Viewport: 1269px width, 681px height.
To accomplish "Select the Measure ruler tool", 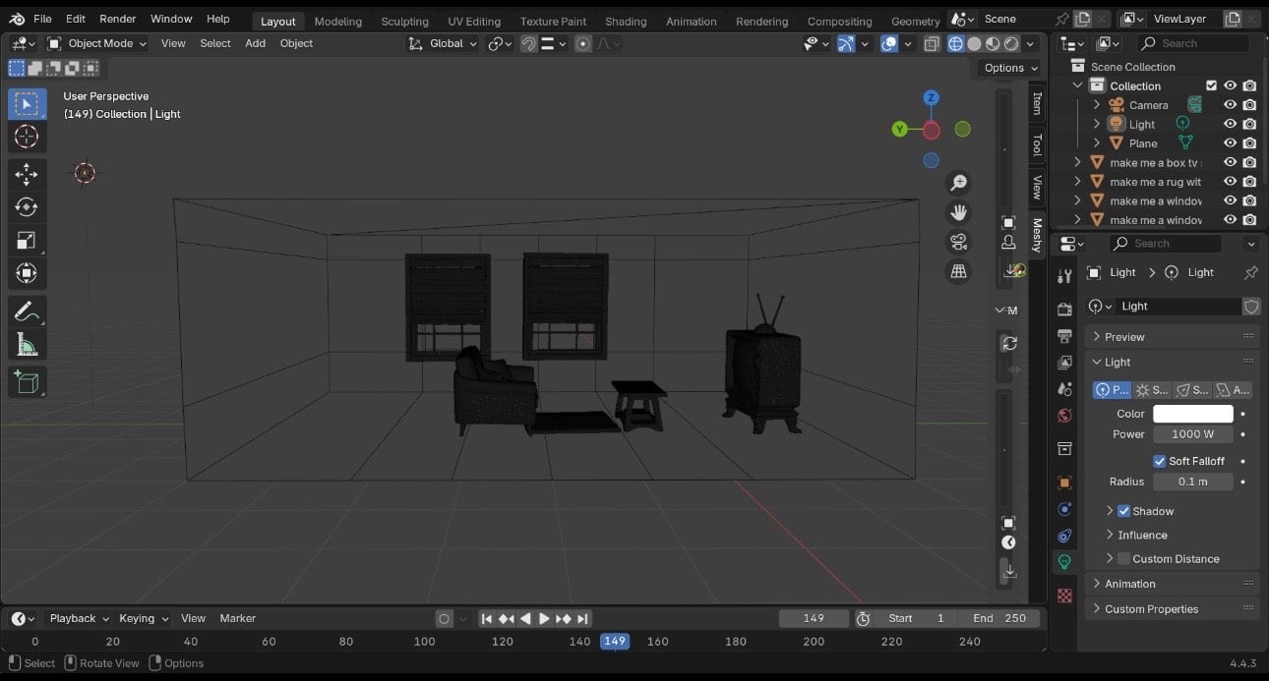I will (x=27, y=345).
